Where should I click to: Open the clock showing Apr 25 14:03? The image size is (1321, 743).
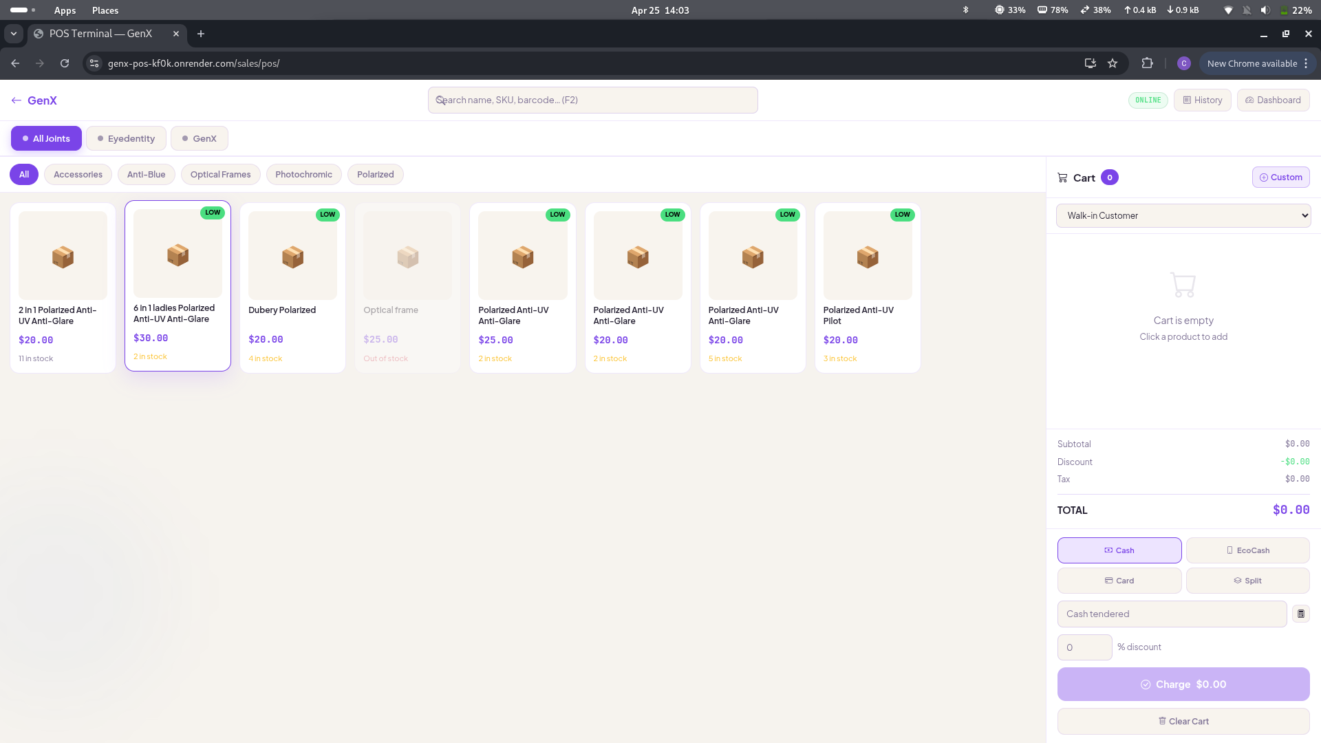click(660, 10)
